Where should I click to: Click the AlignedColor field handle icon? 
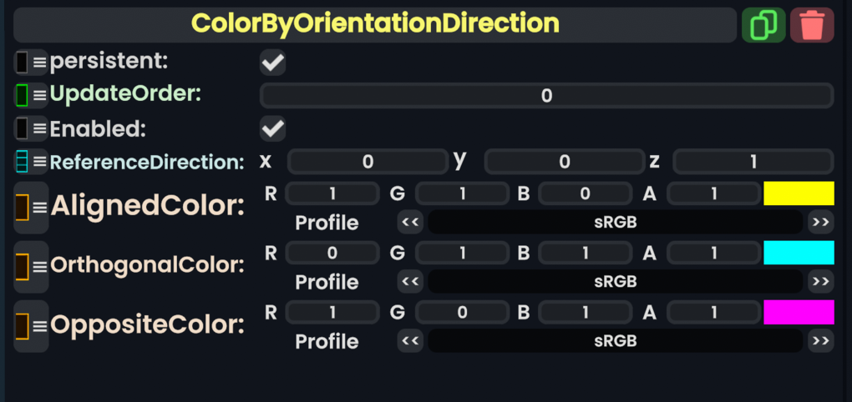pos(31,207)
